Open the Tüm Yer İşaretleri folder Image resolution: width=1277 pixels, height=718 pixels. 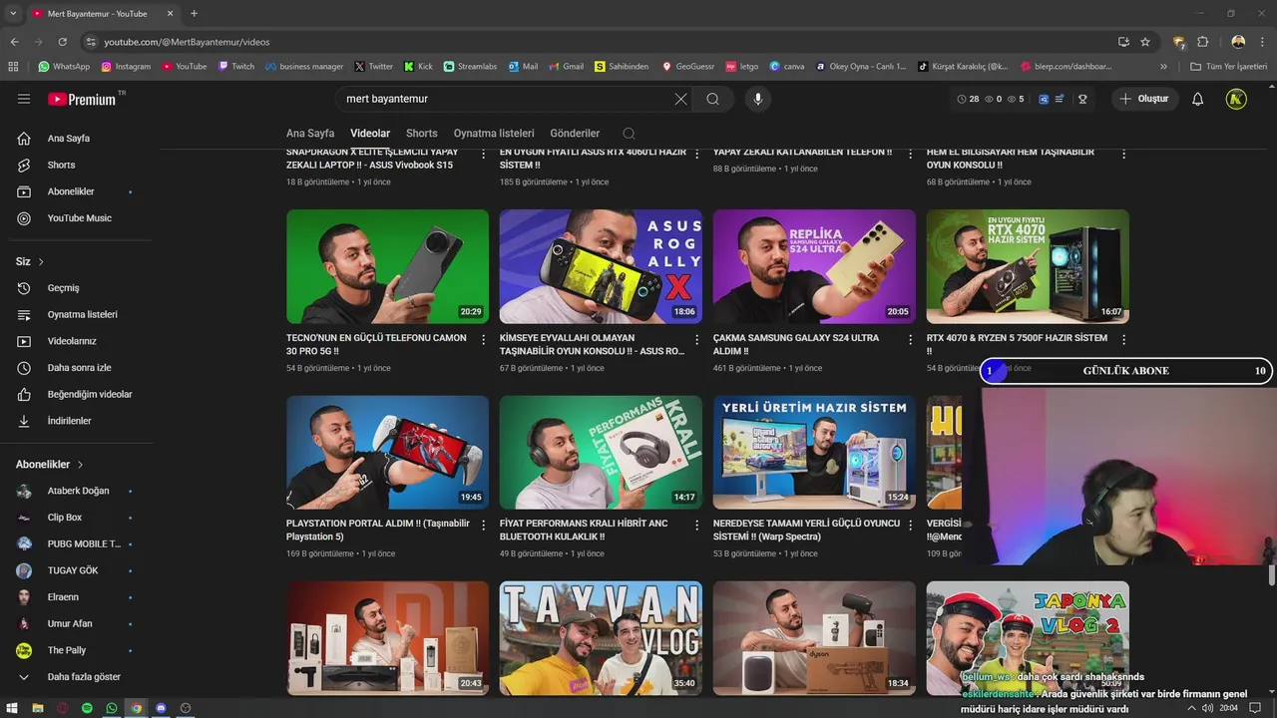coord(1231,67)
